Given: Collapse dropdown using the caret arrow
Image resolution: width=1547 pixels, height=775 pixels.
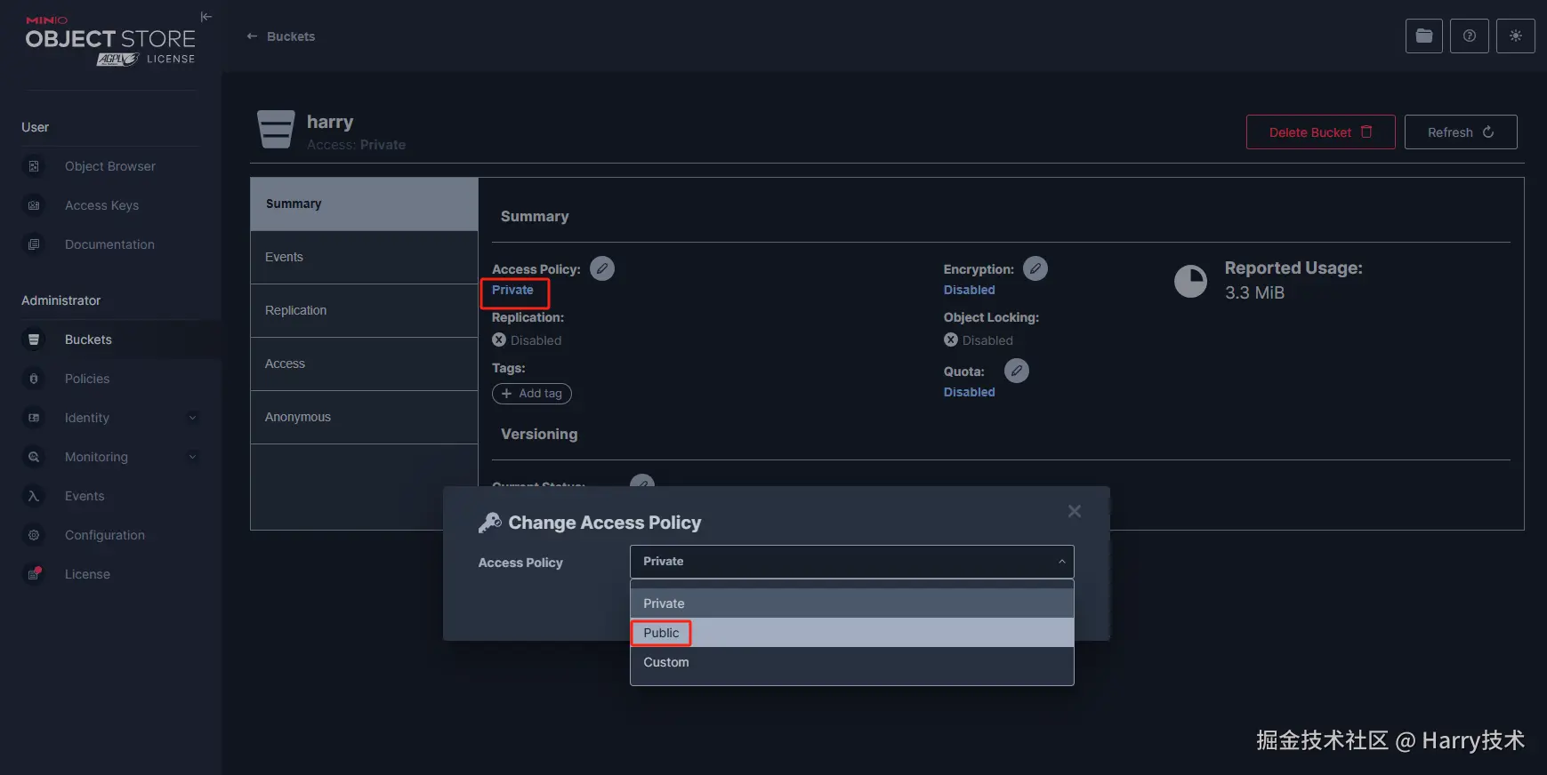Looking at the screenshot, I should coord(1061,562).
